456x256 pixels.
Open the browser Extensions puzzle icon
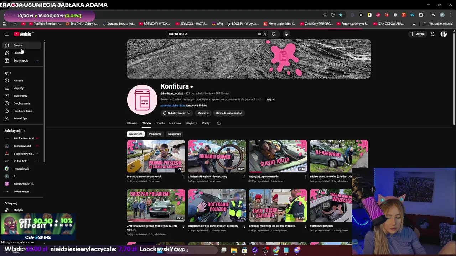[x=421, y=15]
